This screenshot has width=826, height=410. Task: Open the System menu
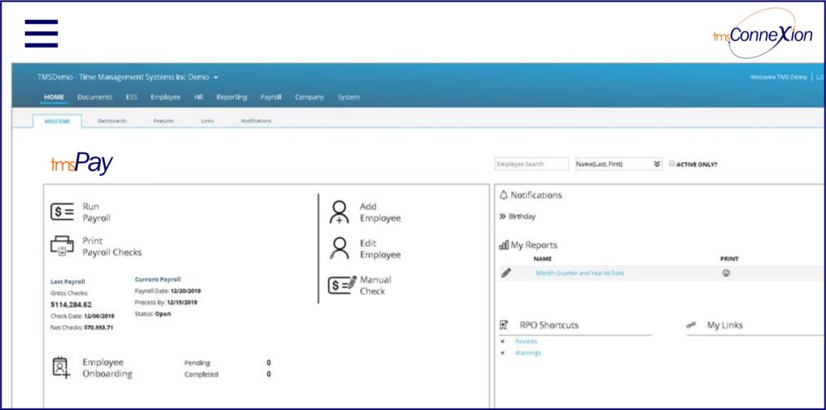[x=348, y=98]
